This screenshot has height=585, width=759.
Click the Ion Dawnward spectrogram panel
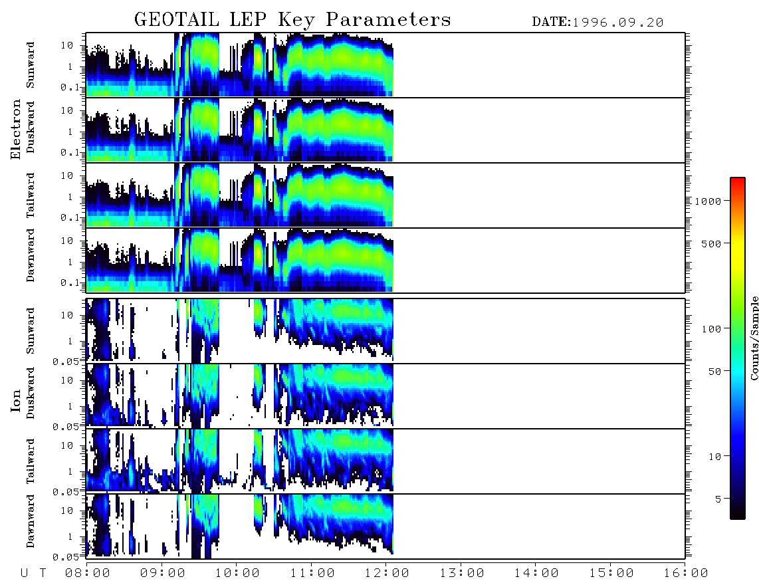385,526
